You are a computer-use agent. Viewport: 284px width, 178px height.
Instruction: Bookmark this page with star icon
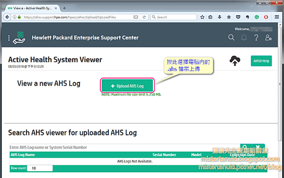click(202, 17)
